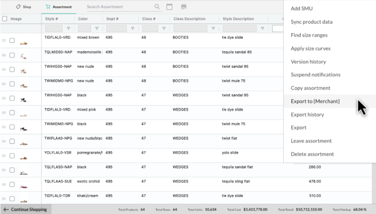
Task: Open the Class # filter funnel dropdown
Action: click(x=164, y=29)
